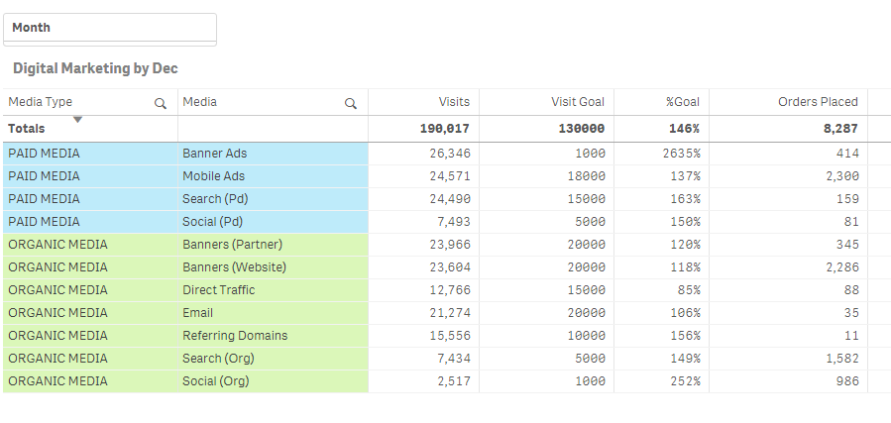Select the Search (Org) media cell

[216, 359]
